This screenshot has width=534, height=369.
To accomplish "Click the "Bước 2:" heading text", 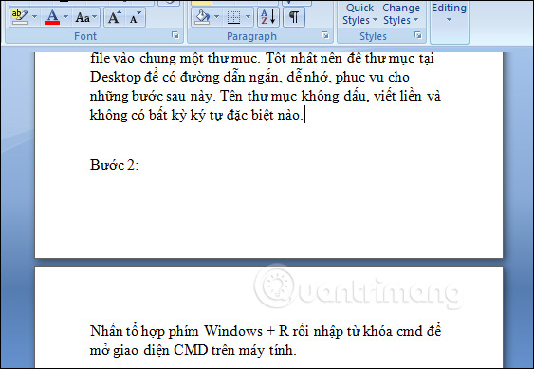I will click(114, 165).
